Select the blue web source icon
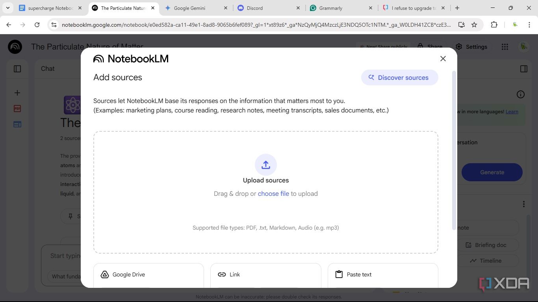This screenshot has width=538, height=302. pyautogui.click(x=17, y=124)
